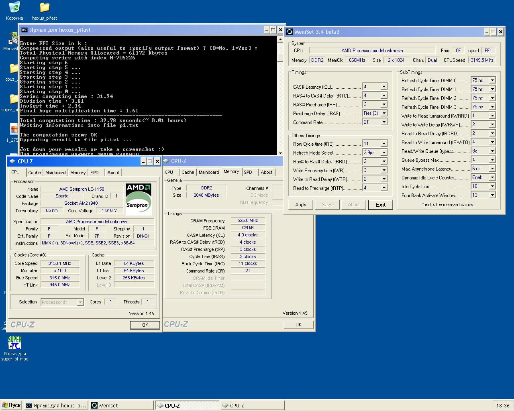514x411 pixels.
Task: Open Read to Read Delay (tRDRD) dropdown
Action: [x=492, y=133]
